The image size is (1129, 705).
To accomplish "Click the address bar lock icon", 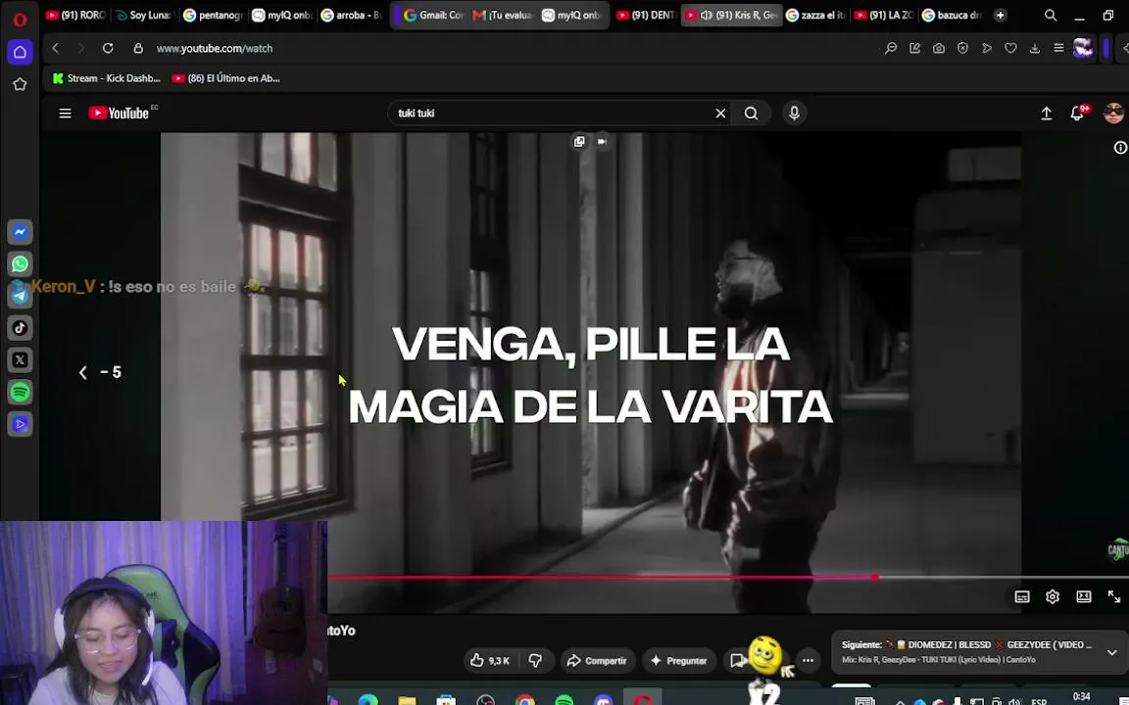I will pos(138,48).
